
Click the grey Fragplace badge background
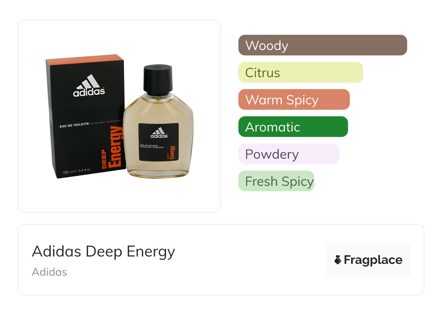tap(368, 260)
